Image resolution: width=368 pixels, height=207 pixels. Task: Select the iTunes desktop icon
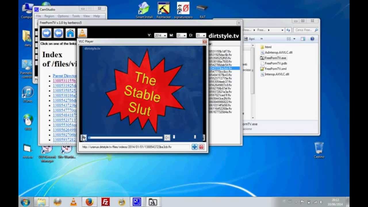[28, 94]
